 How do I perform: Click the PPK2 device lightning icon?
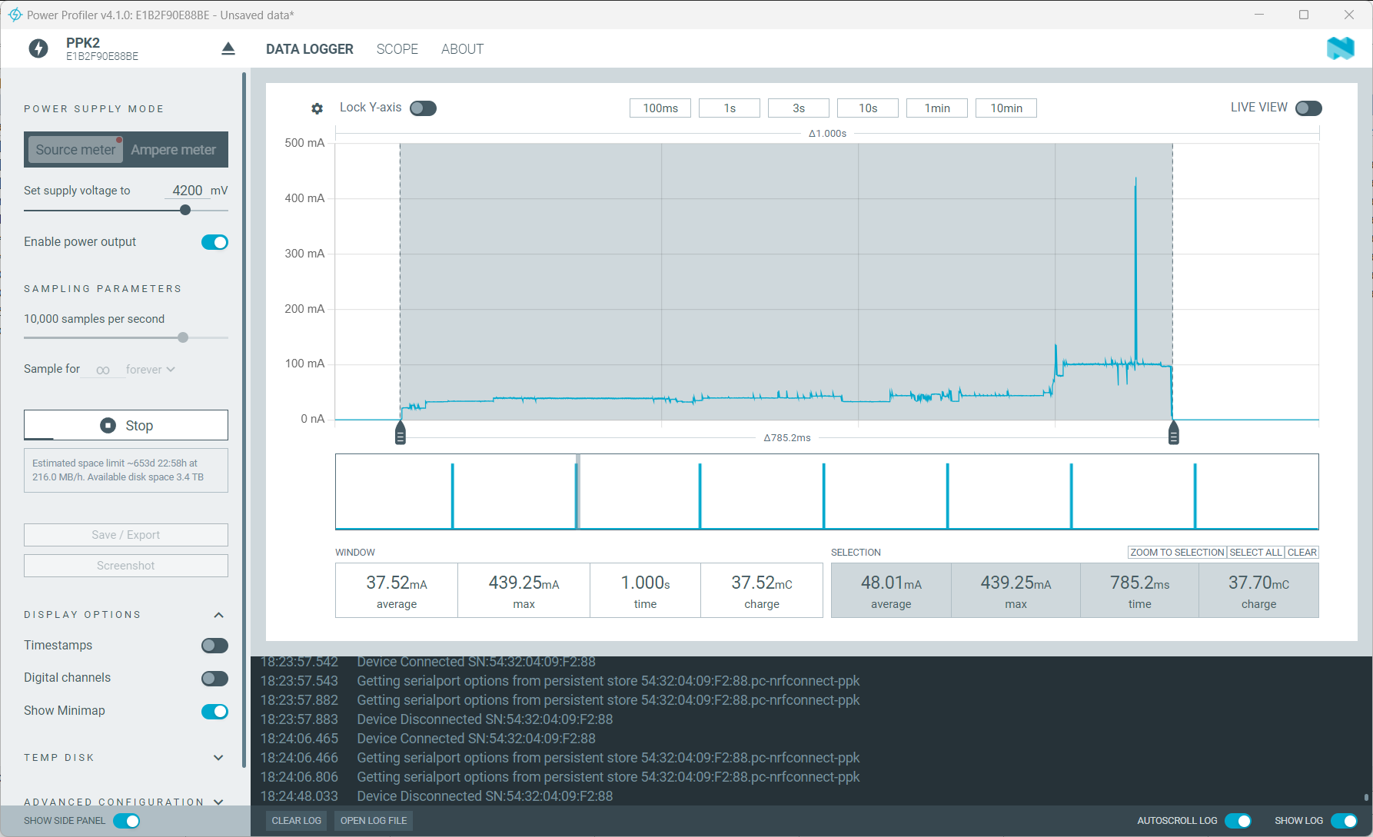(38, 49)
